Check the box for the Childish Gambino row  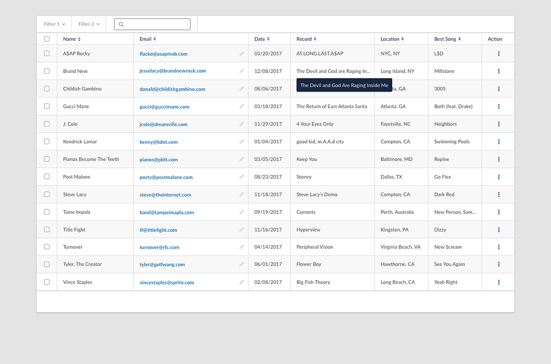pos(47,89)
